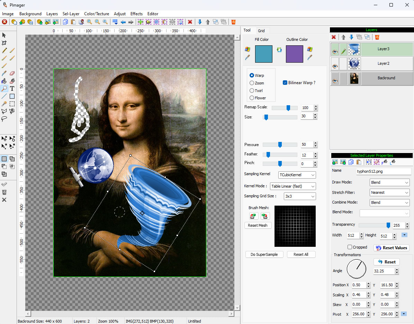Viewport: 414px width, 324px height.
Task: Select the Zoom radio option
Action: [252, 83]
